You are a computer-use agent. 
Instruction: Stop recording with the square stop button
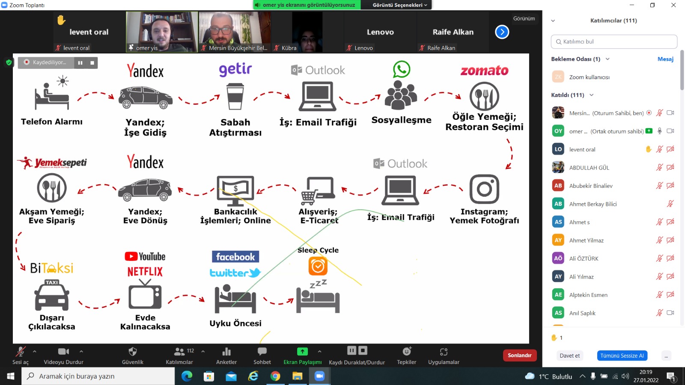92,63
